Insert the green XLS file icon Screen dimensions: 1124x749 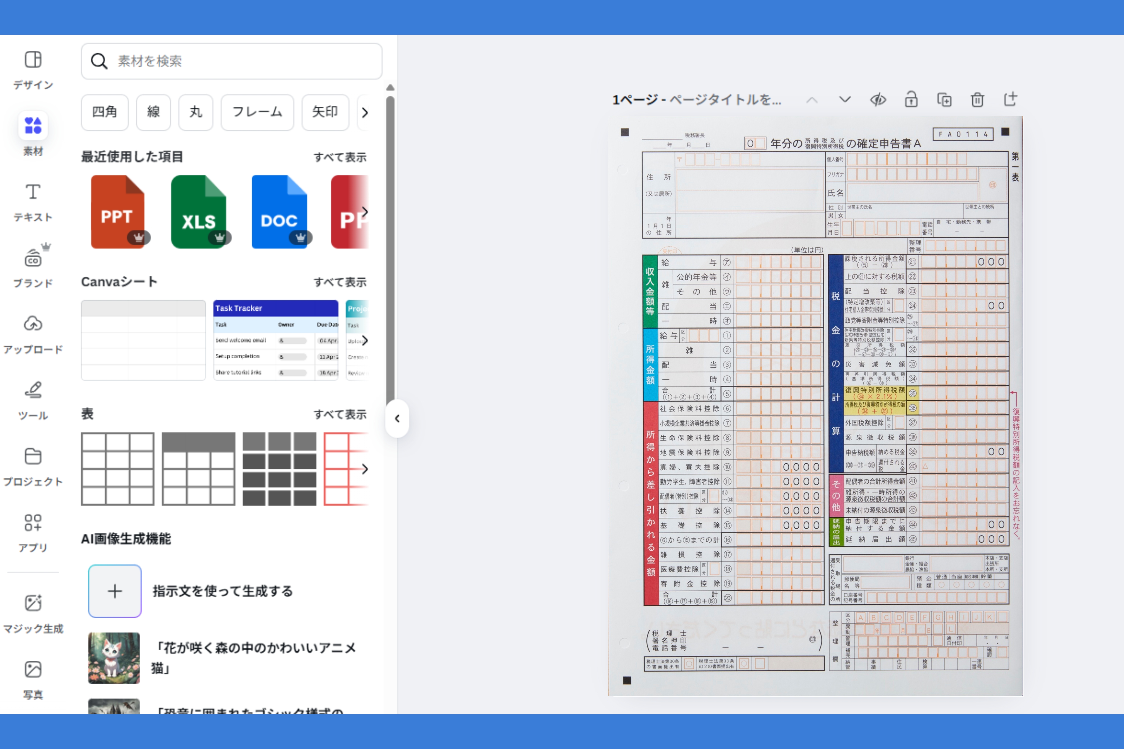click(x=198, y=211)
